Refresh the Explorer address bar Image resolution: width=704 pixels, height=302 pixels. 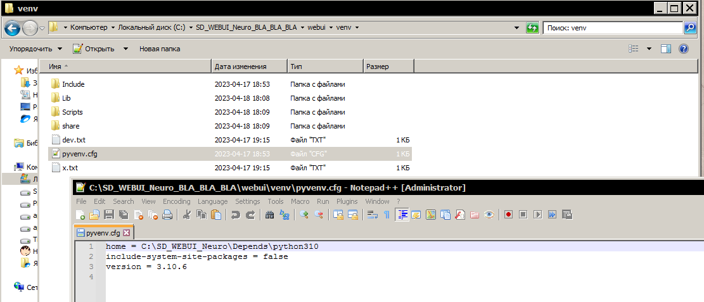532,28
